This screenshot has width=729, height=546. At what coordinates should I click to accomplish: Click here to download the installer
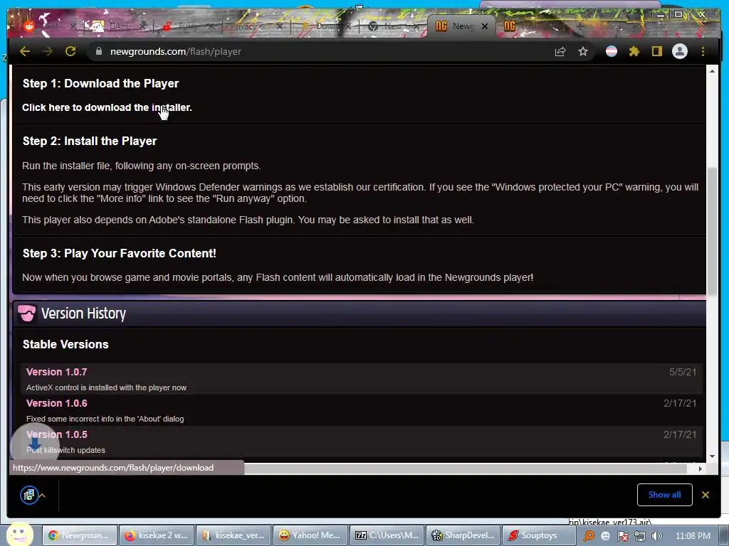point(107,107)
